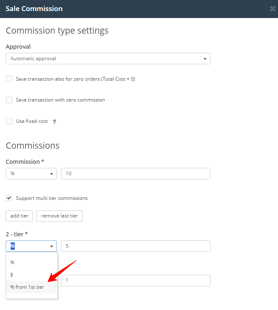Viewport: 278px width, 310px height.
Task: Enable saving transactions for zero orders
Action: pyautogui.click(x=9, y=79)
